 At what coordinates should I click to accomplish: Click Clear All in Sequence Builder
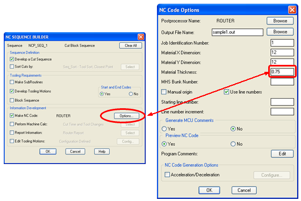pyautogui.click(x=131, y=46)
